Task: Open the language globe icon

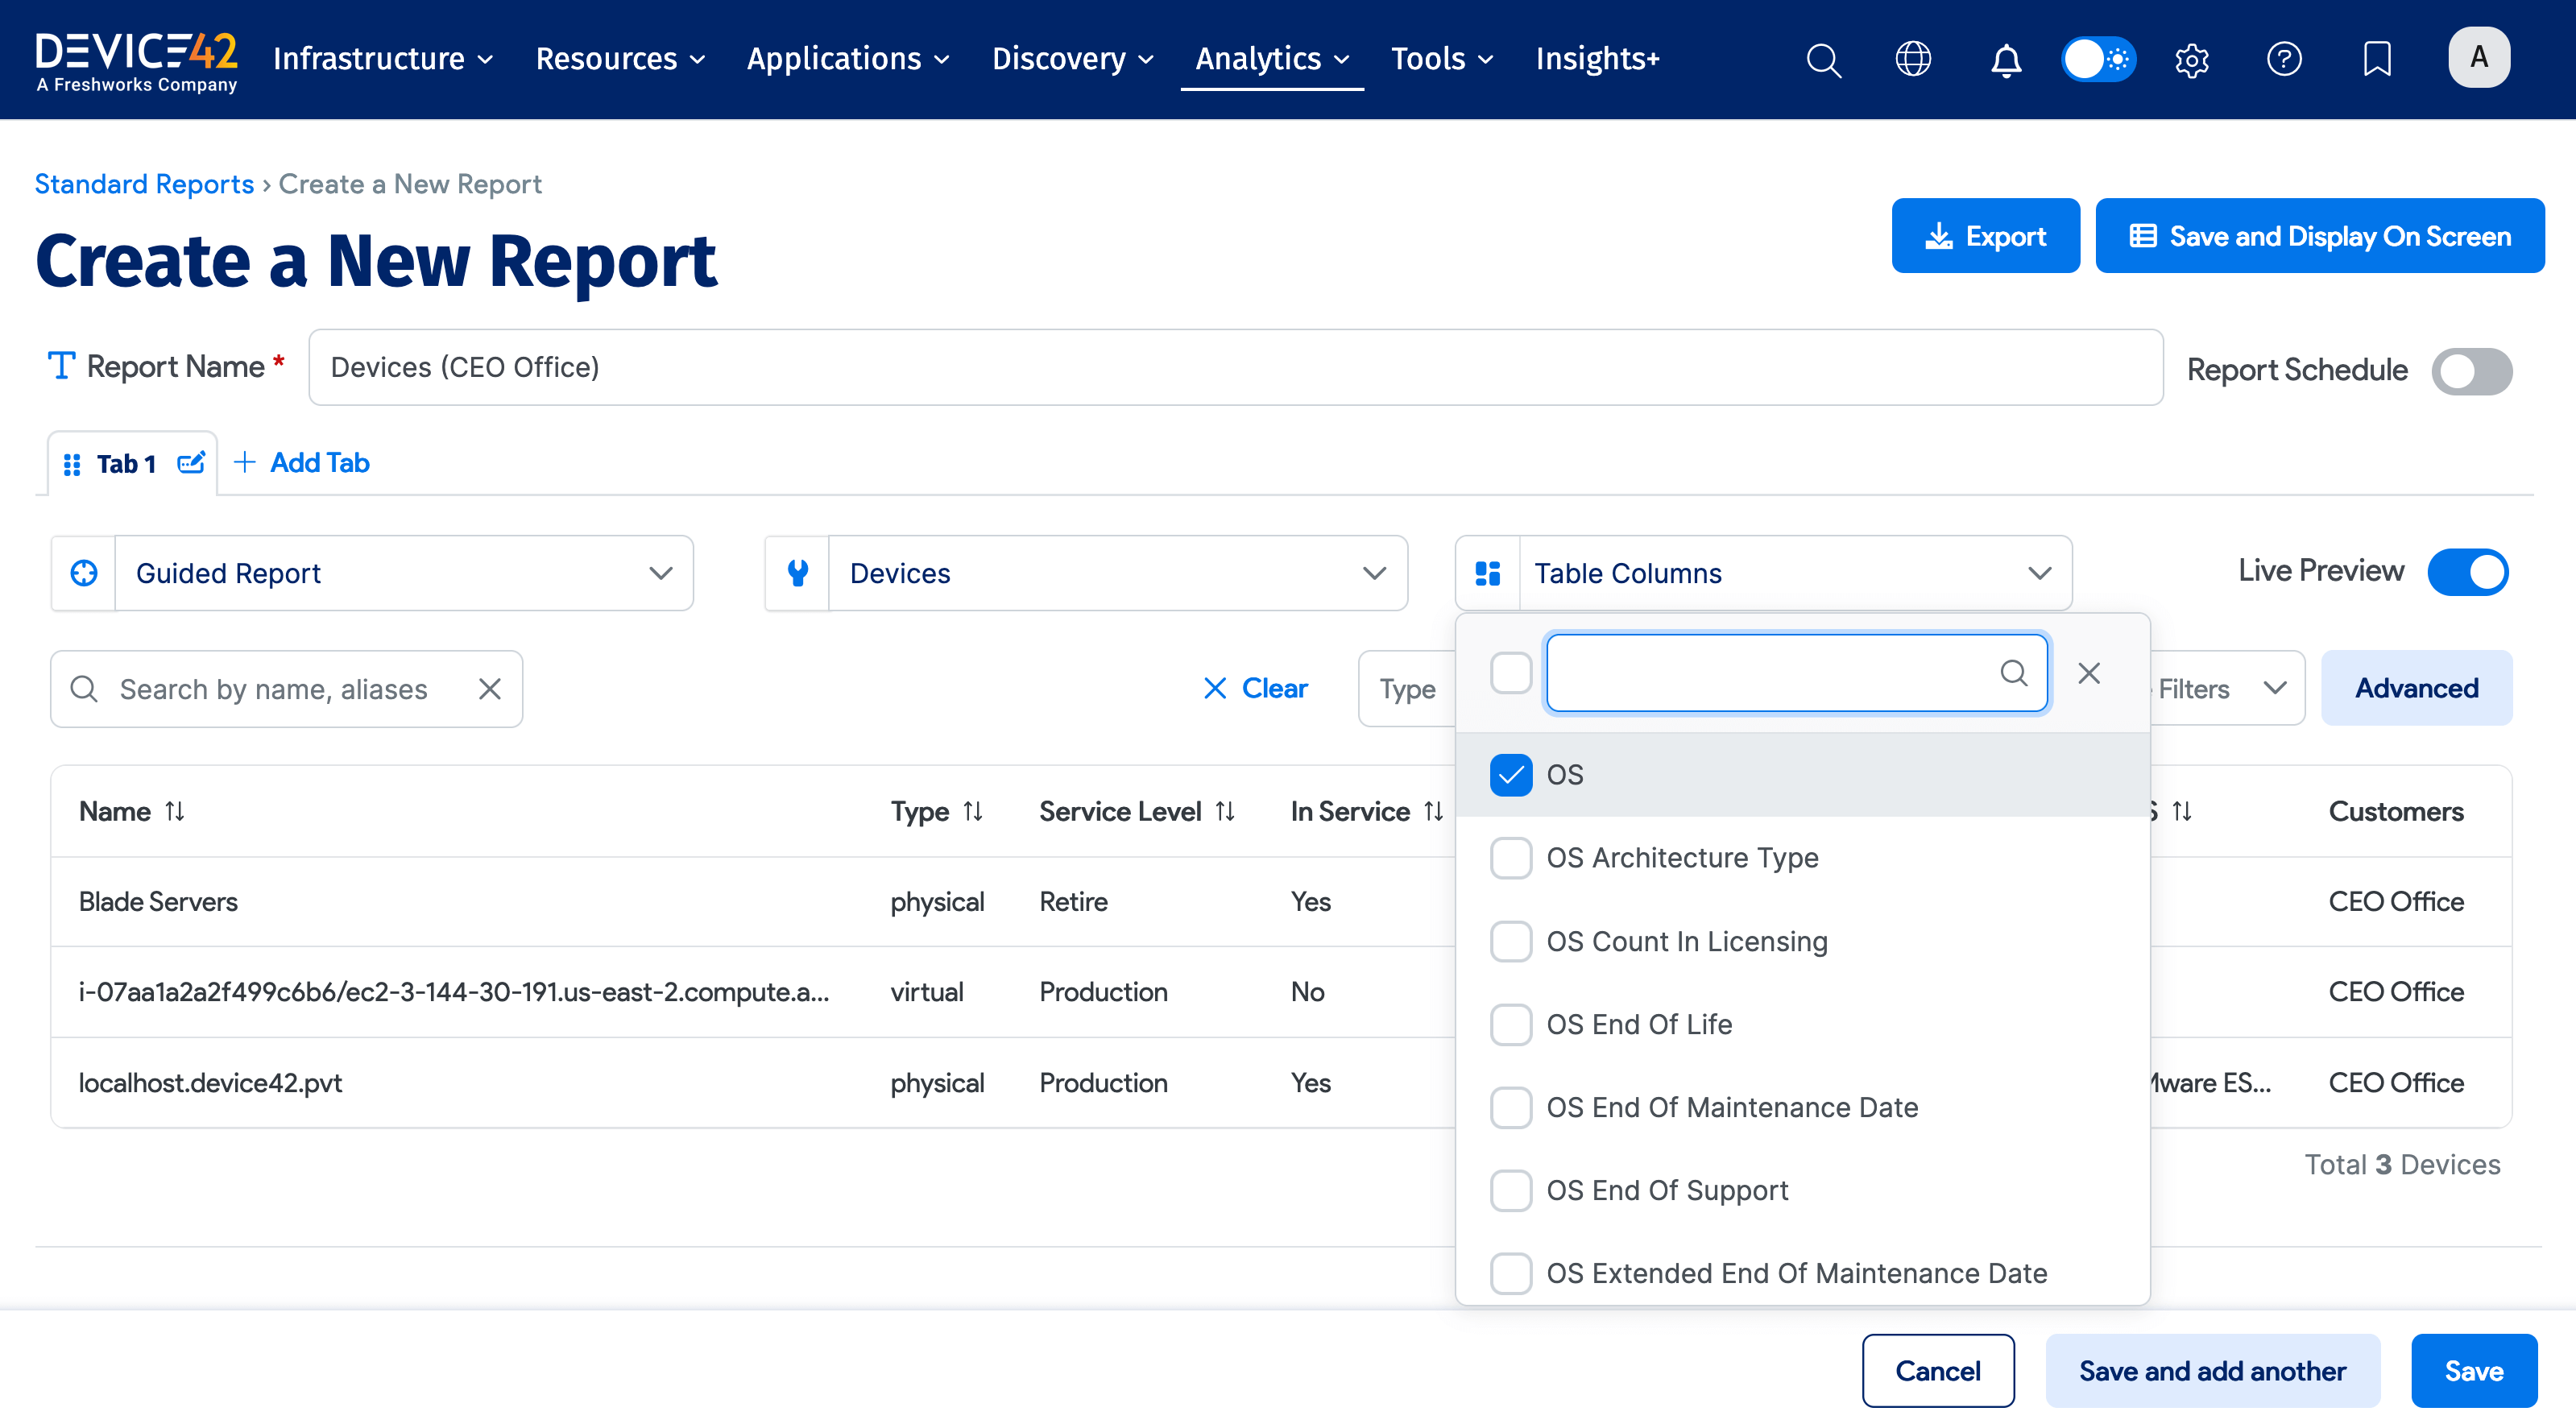Action: point(1913,60)
